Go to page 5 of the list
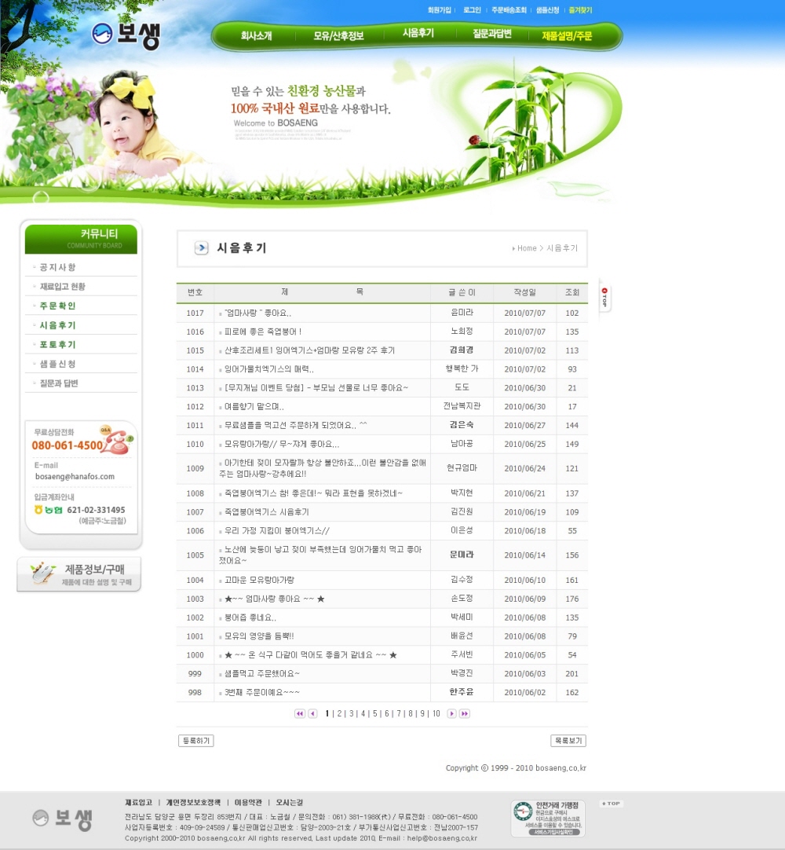The width and height of the screenshot is (785, 850). (x=375, y=713)
